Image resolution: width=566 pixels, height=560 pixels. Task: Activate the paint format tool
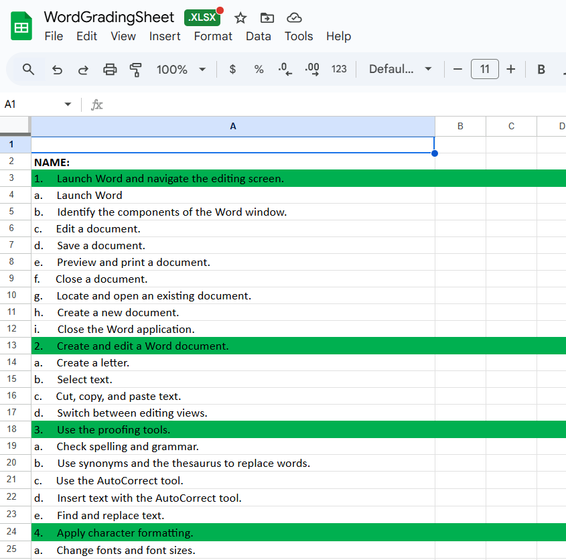(x=136, y=69)
